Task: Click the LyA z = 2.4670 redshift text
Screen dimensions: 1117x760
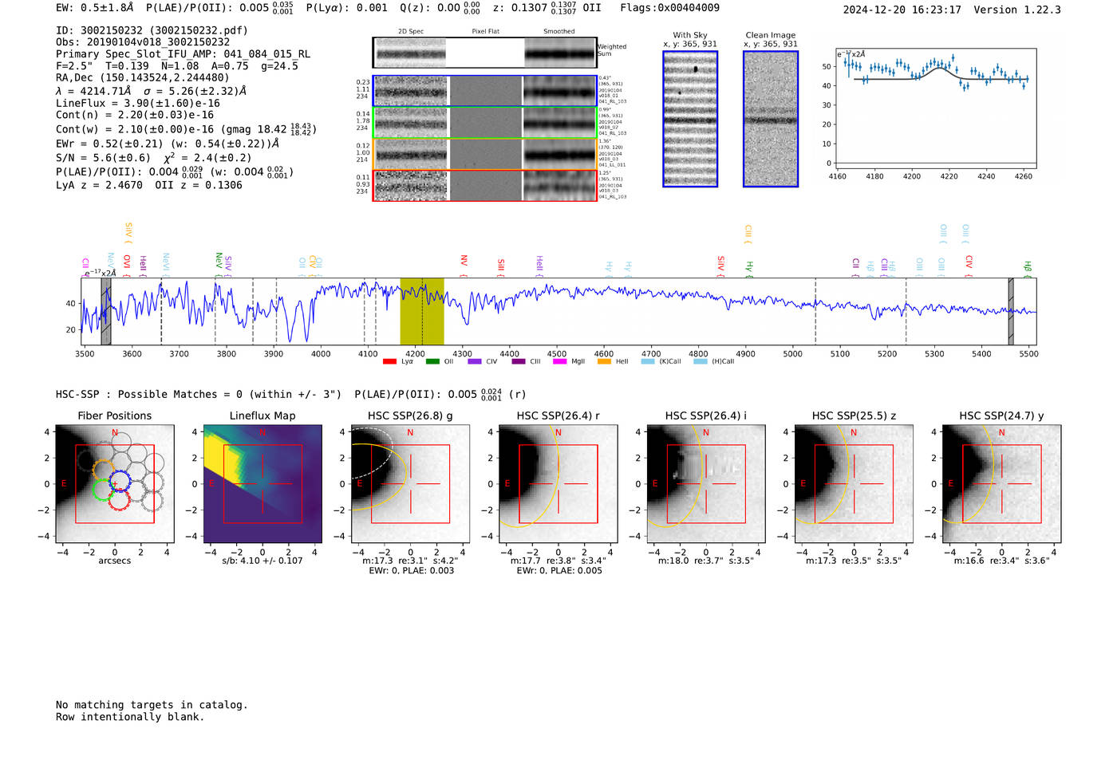Action: coord(99,185)
